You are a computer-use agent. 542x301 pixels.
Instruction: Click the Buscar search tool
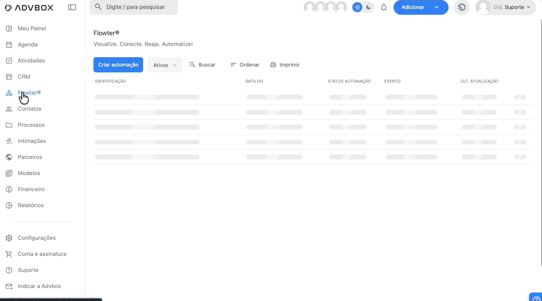[x=202, y=65]
